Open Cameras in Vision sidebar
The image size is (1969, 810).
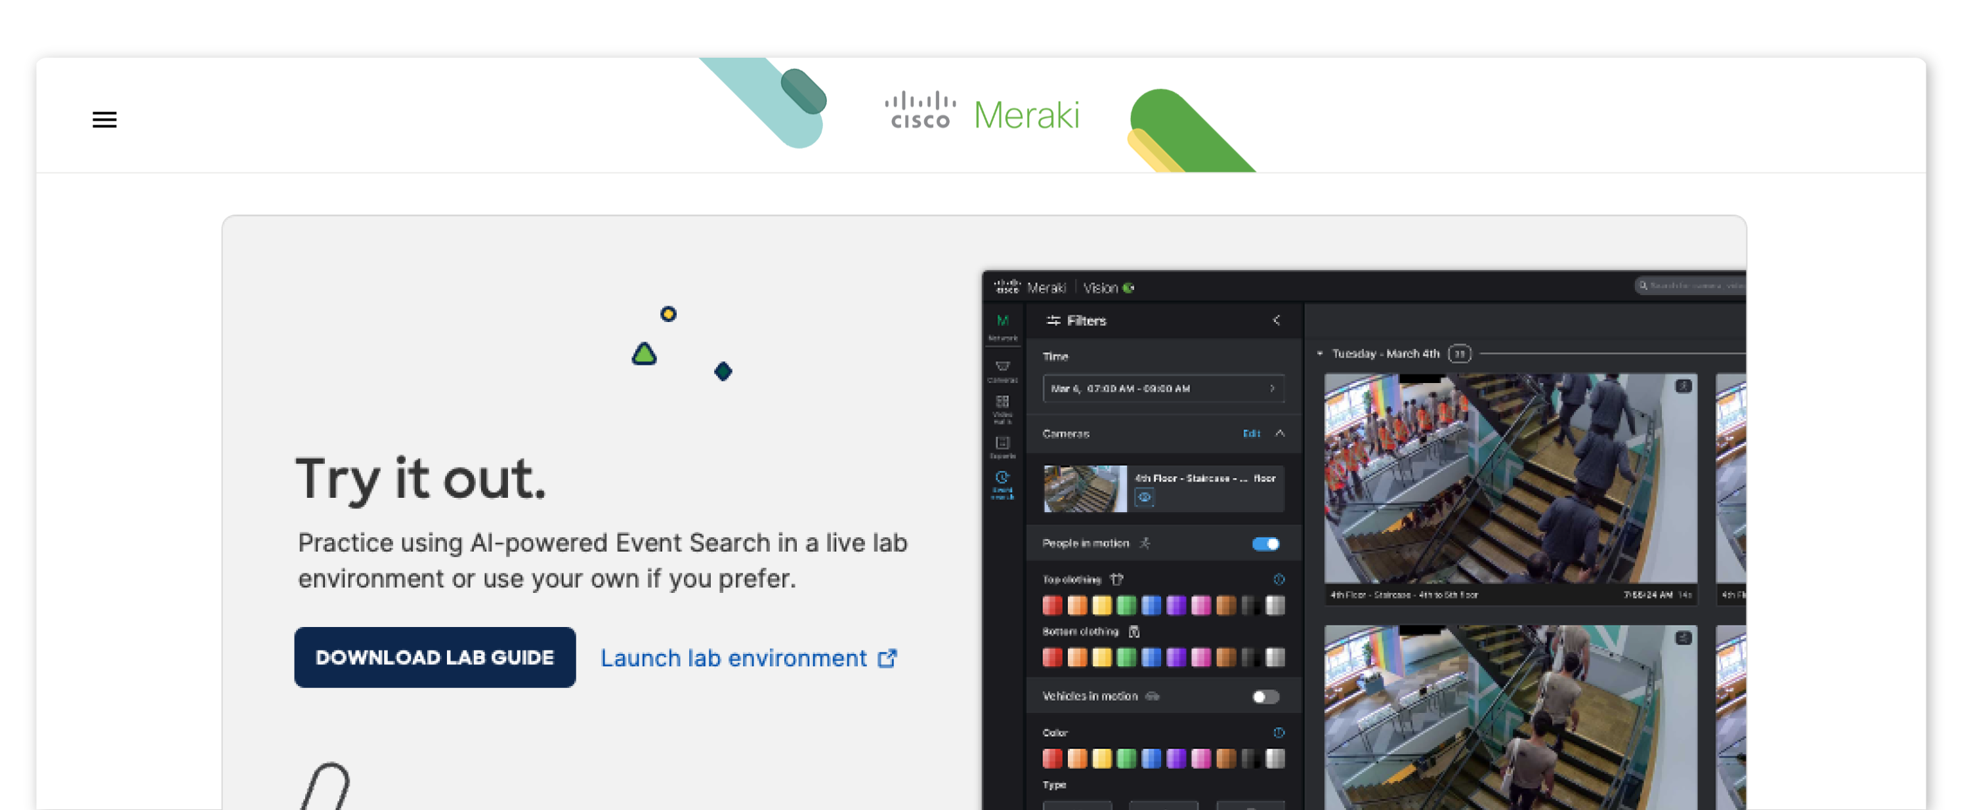[1002, 371]
